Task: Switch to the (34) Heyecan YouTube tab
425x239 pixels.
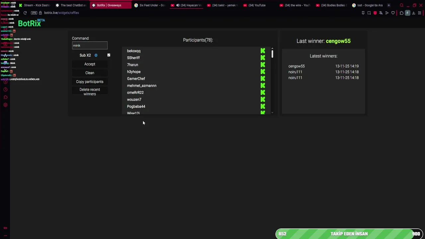Action: (x=186, y=5)
